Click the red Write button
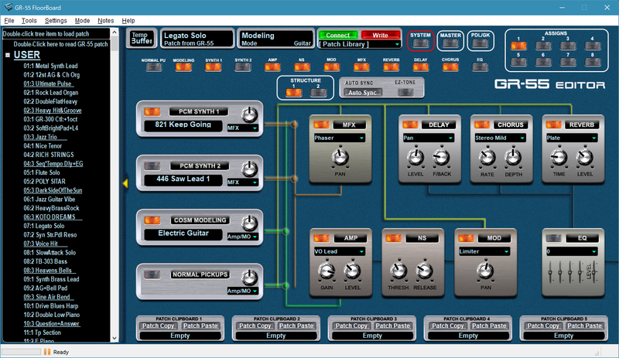 click(x=380, y=35)
